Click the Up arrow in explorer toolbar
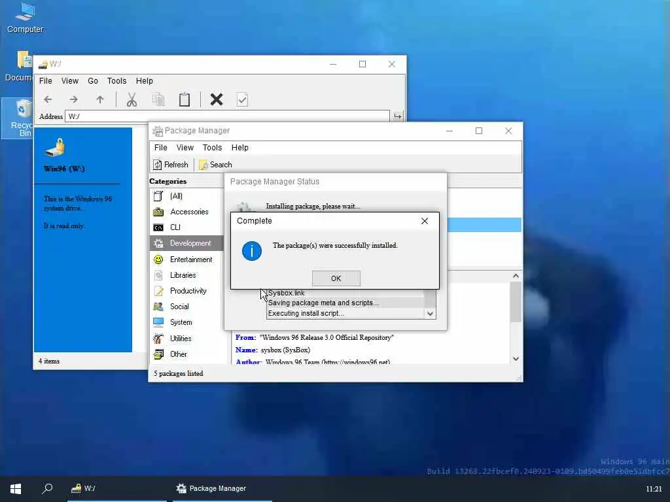Screen dimensions: 670x502 pyautogui.click(x=100, y=99)
